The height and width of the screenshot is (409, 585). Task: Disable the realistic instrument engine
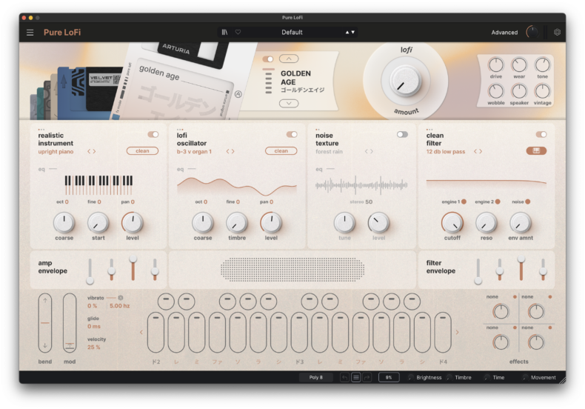pos(153,135)
